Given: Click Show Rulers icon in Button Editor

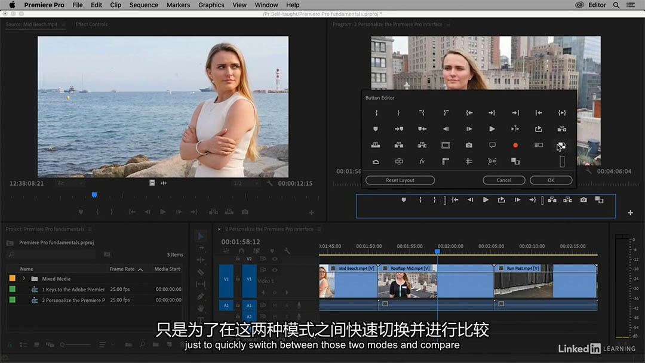Looking at the screenshot, I should (x=446, y=162).
